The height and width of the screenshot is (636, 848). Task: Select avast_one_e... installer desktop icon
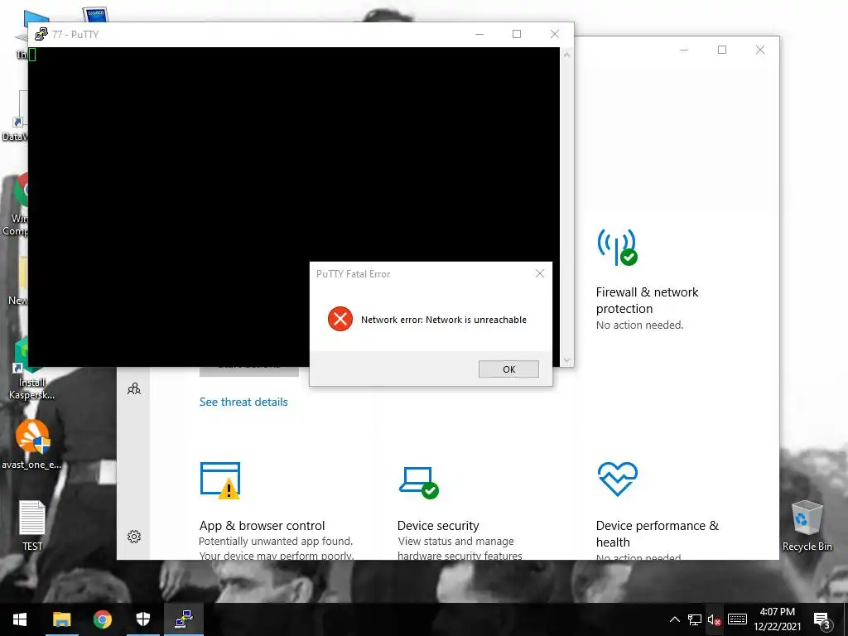(x=32, y=444)
